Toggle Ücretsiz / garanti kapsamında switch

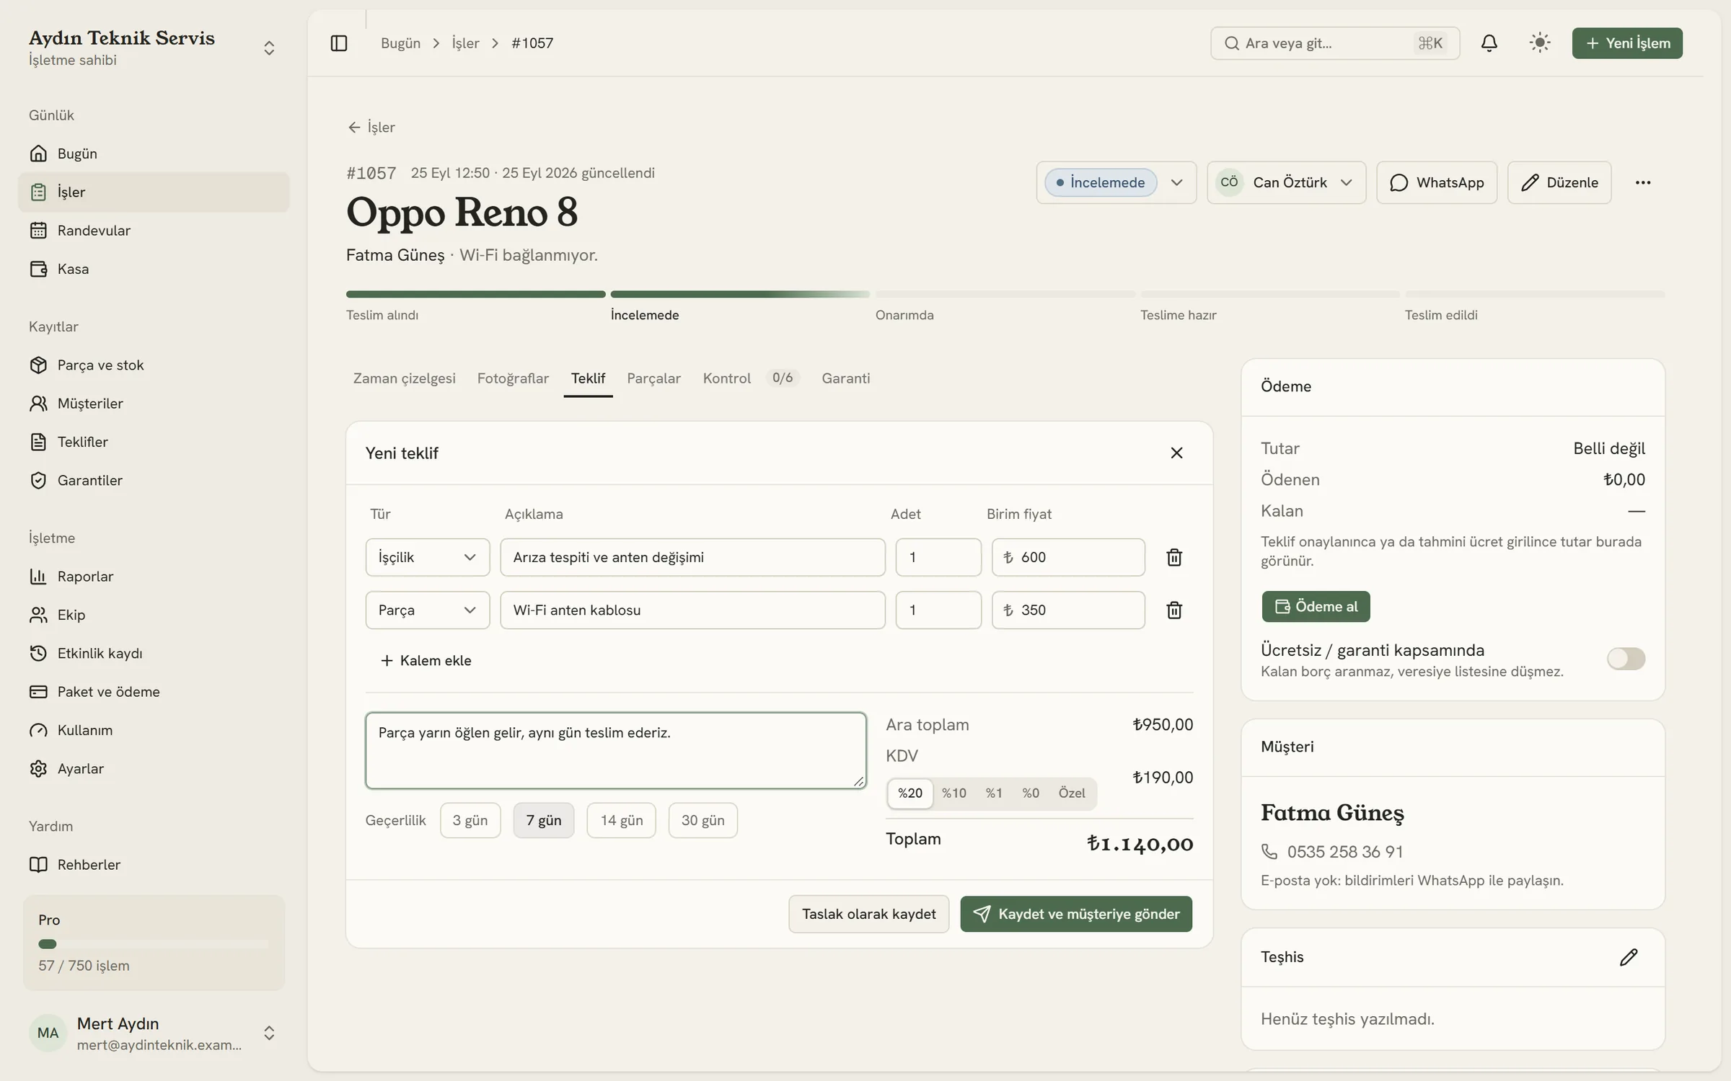(x=1626, y=659)
